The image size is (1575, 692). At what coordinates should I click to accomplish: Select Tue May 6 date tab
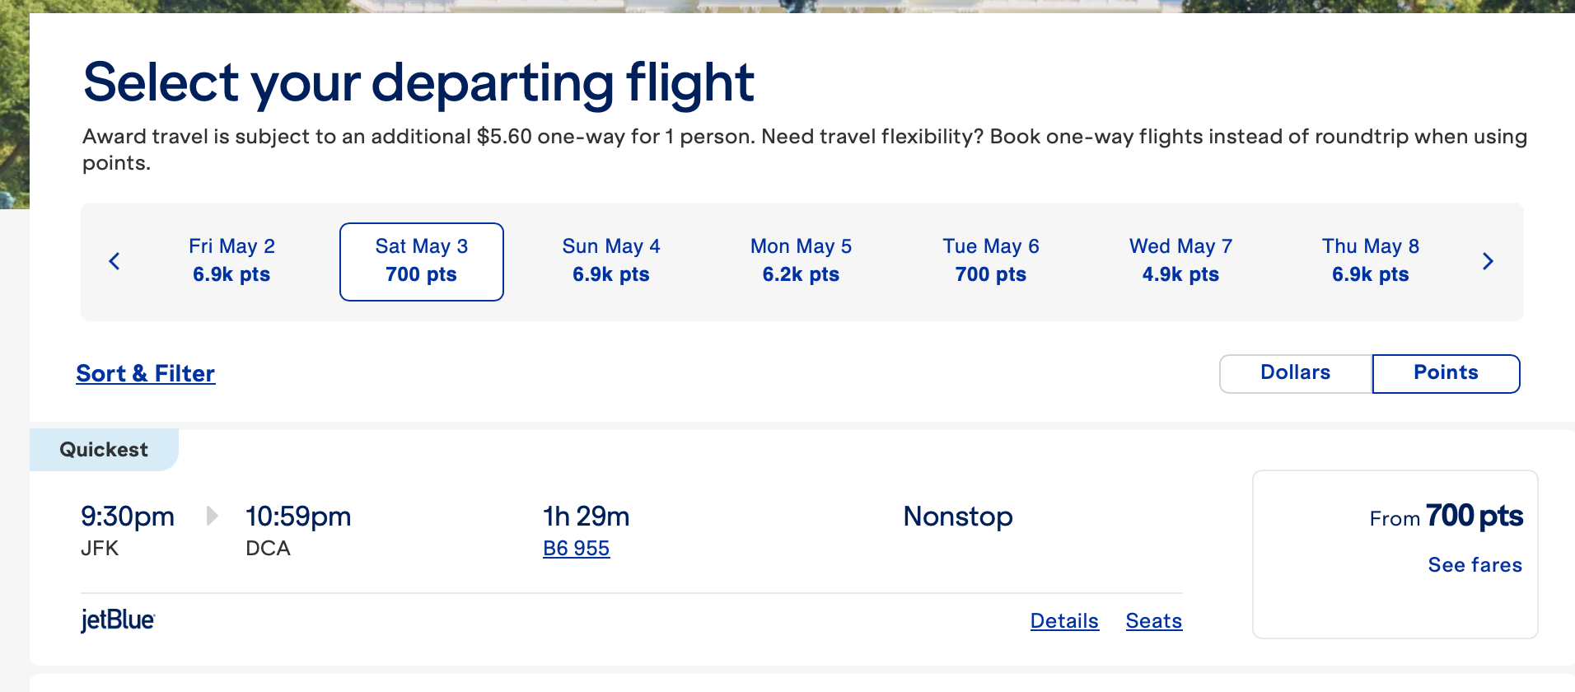991,261
